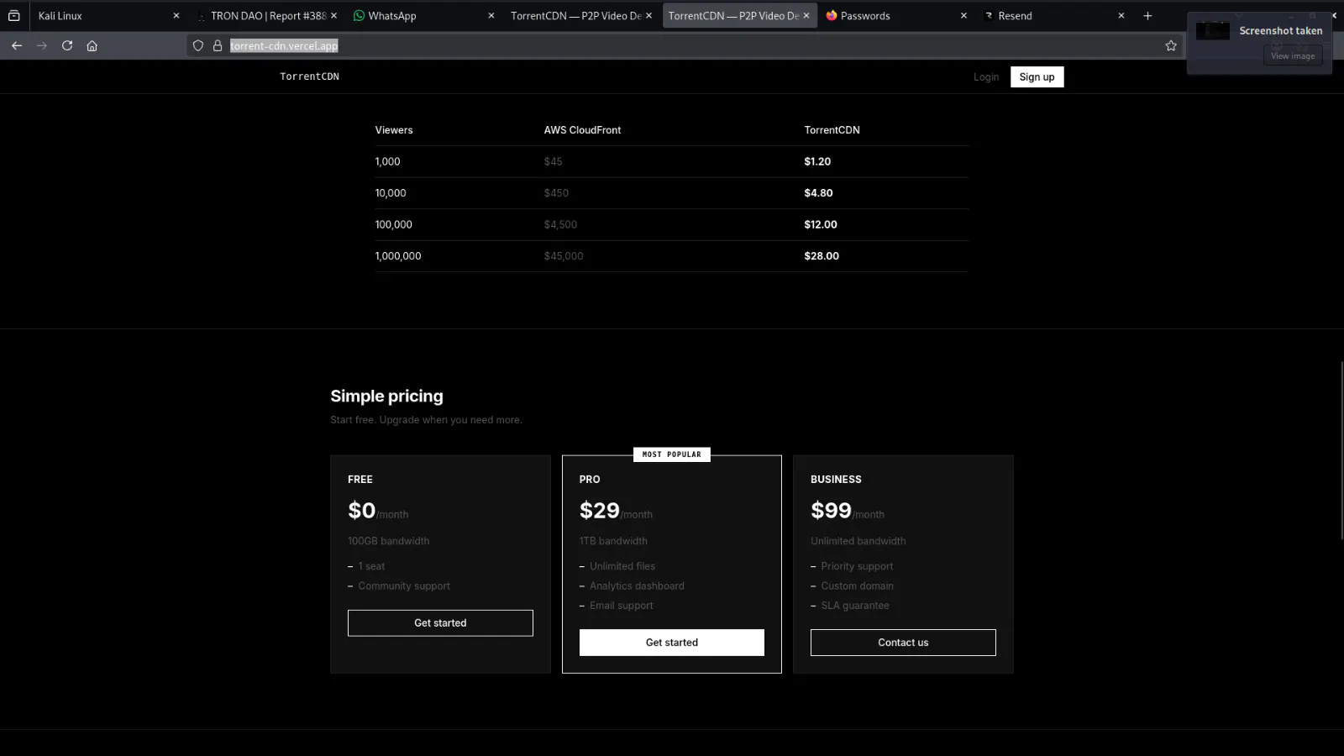The width and height of the screenshot is (1344, 756).
Task: Click the forward navigation arrow
Action: pyautogui.click(x=42, y=46)
